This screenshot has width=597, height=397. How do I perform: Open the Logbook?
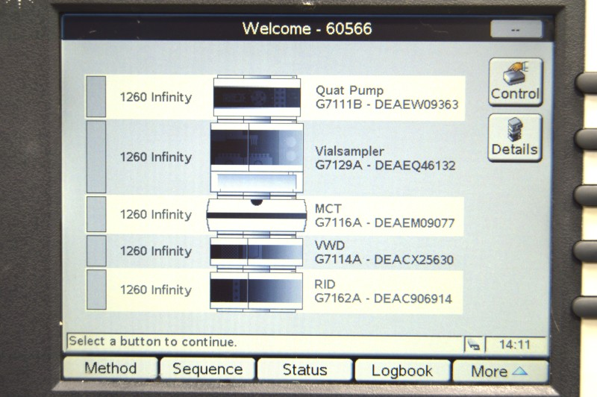point(402,371)
